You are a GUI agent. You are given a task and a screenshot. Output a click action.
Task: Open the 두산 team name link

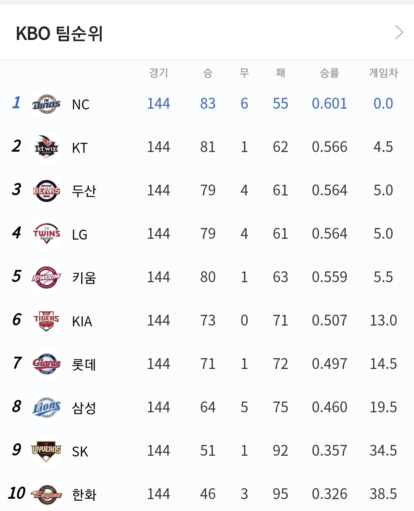[x=84, y=191]
